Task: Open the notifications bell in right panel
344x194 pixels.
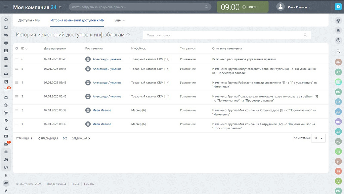Action: point(338,30)
